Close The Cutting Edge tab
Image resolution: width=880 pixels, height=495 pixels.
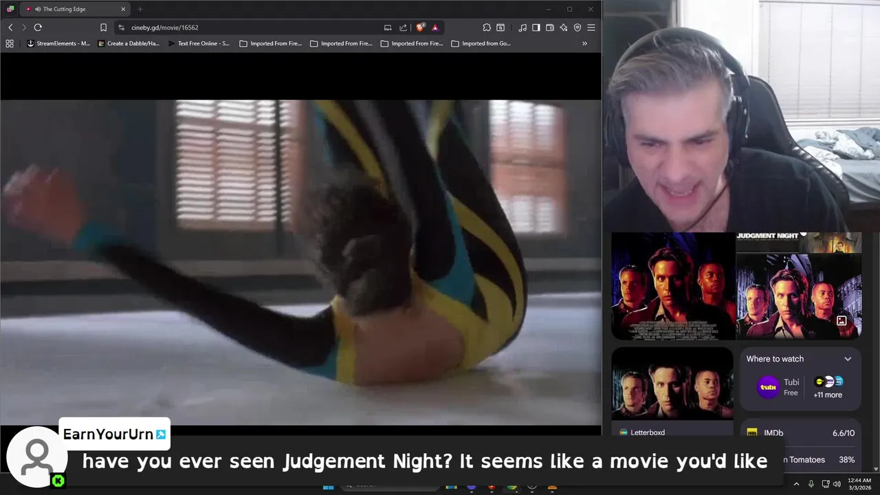[123, 9]
